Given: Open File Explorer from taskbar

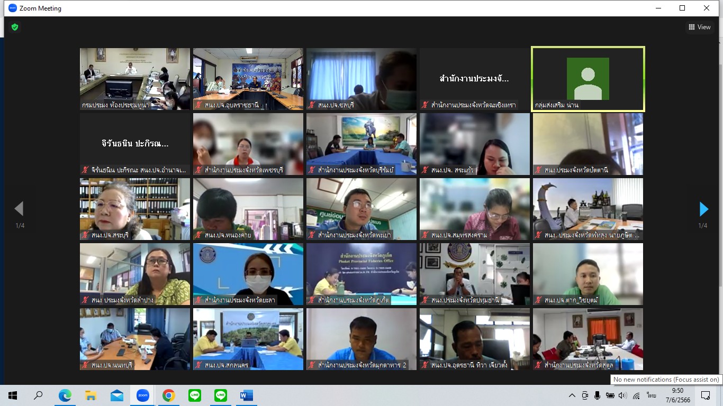Looking at the screenshot, I should pyautogui.click(x=91, y=395).
